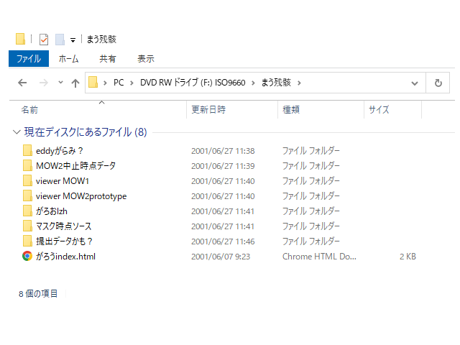Select the がろうindex.html Chrome file icon
Screen dimensions: 460x345
27,256
